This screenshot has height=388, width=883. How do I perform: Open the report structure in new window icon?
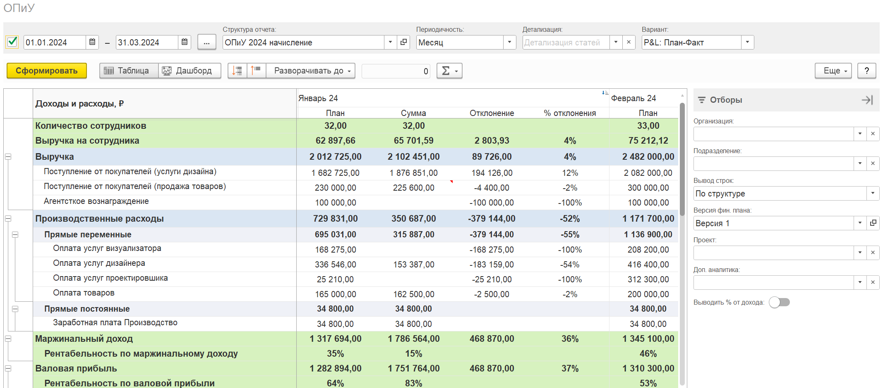pos(403,42)
